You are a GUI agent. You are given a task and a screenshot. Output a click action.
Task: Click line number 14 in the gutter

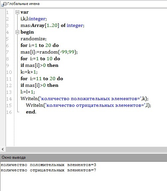coord(9,99)
